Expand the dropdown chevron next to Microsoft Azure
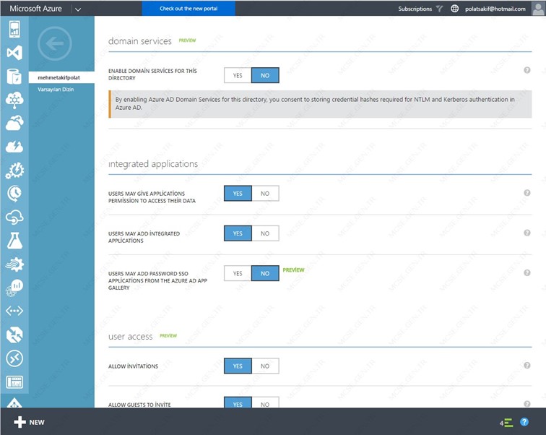Screen dimensions: 546x435 [x=78, y=9]
